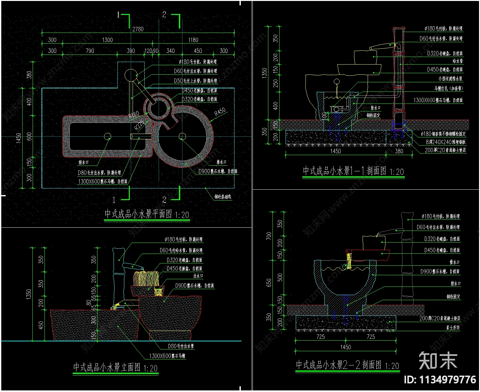Click the title 中式成品小水景1-1剖面图 1:20
Viewport: 480px width, 392px height.
[x=353, y=171]
